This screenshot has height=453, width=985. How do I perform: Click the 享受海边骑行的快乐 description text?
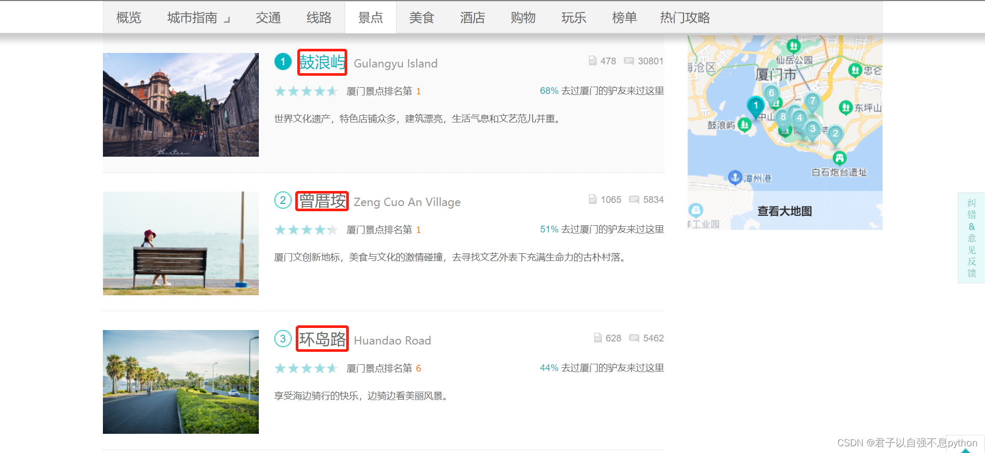362,396
